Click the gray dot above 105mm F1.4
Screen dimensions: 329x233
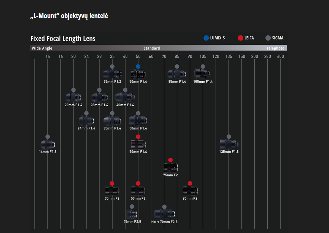coord(203,67)
